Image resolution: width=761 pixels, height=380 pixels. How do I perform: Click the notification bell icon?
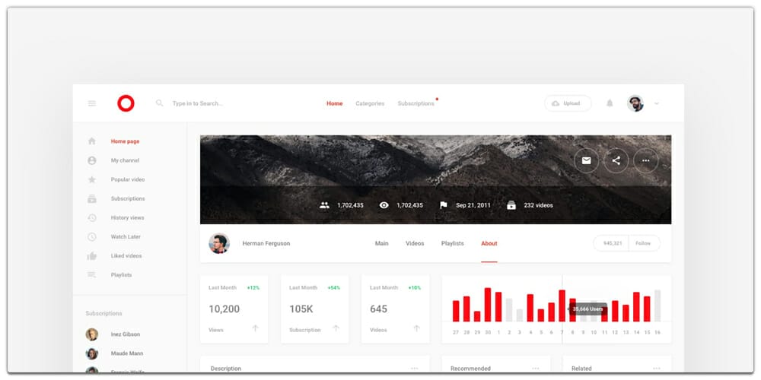pos(610,103)
